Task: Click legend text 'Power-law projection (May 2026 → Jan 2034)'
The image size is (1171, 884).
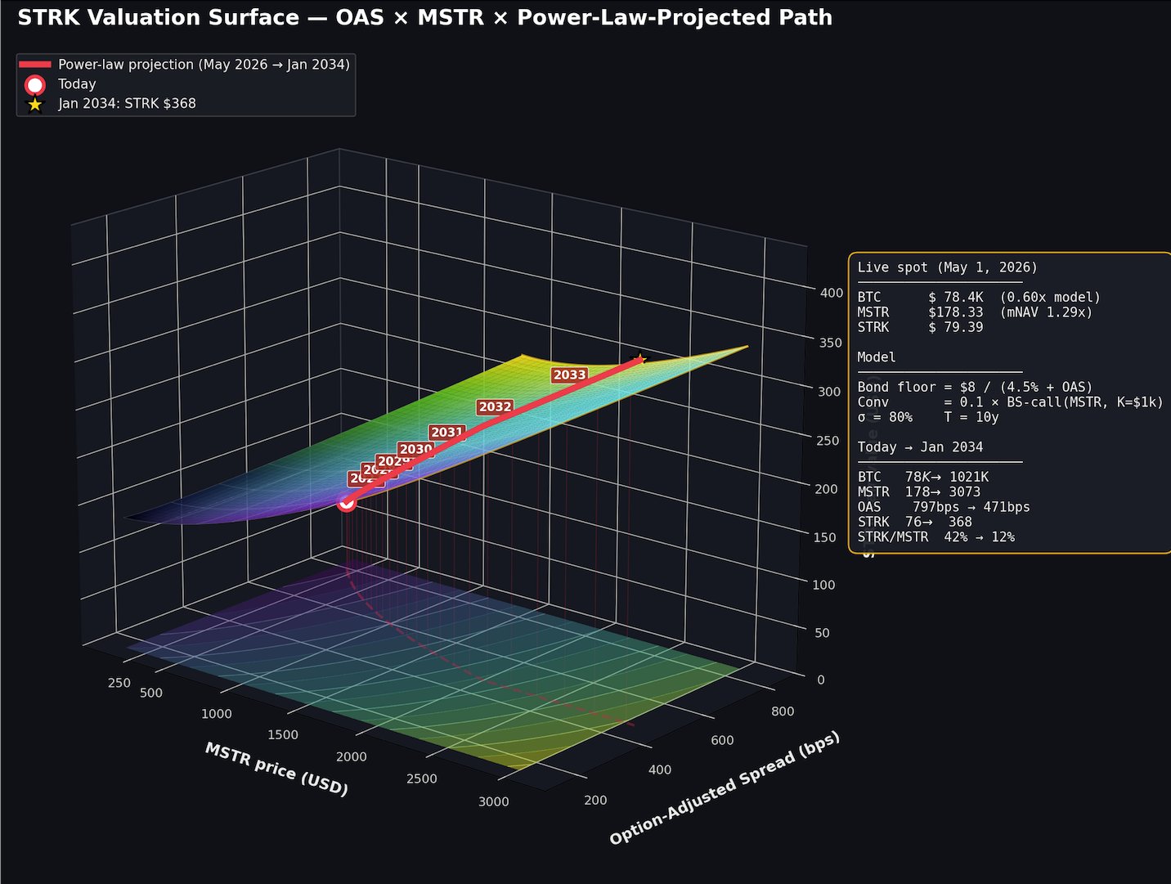Action: 204,65
